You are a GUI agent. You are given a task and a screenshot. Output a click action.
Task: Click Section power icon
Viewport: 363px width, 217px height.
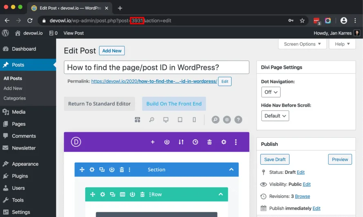[x=112, y=170]
